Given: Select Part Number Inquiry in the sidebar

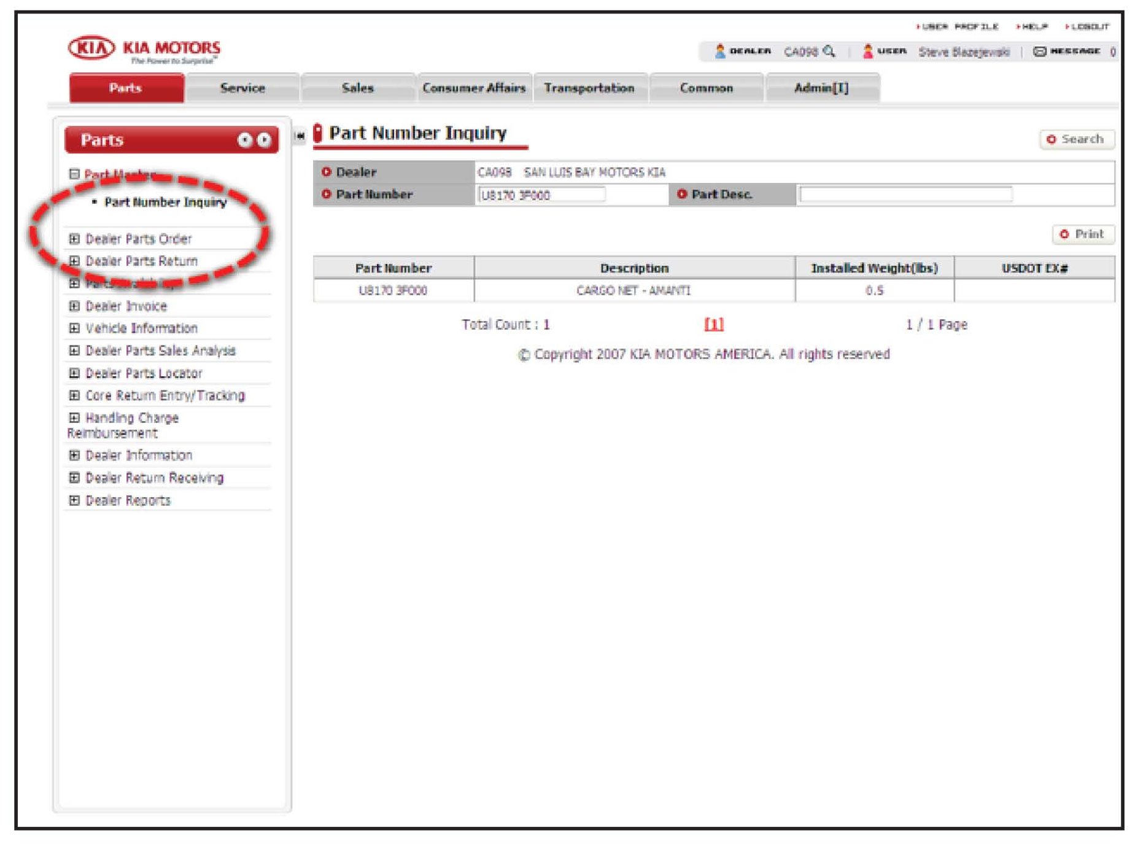Looking at the screenshot, I should coord(165,203).
